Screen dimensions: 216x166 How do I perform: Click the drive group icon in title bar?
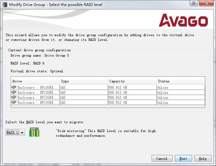[x=5, y=5]
